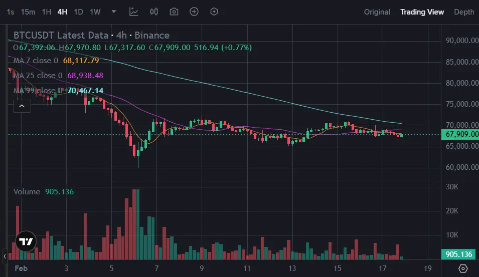
Task: Open the indicators line-chart icon
Action: [134, 12]
